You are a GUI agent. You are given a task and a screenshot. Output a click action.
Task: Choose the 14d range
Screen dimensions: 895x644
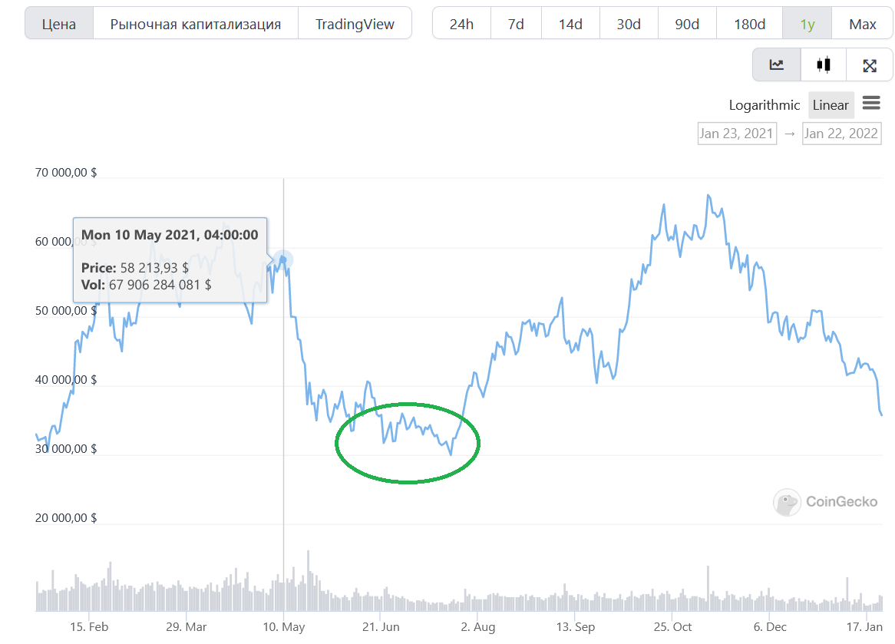[x=570, y=23]
